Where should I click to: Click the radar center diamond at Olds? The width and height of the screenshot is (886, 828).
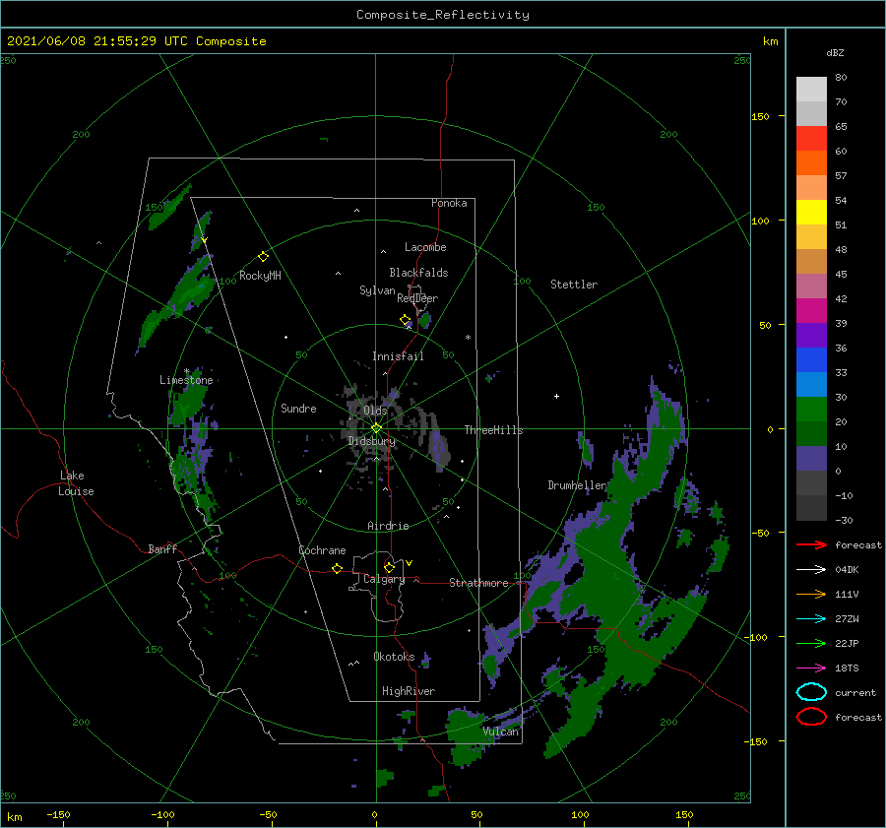pyautogui.click(x=376, y=428)
